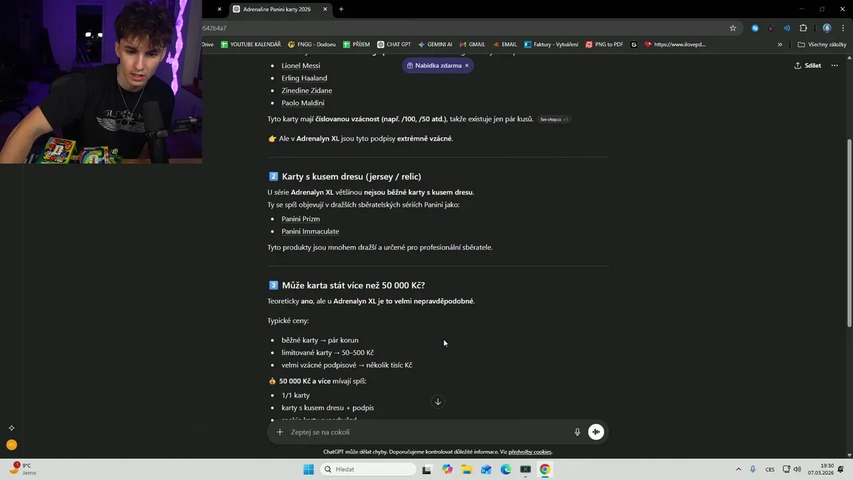Click the blue extension icon beside the star
This screenshot has height=480, width=853.
coord(755,28)
